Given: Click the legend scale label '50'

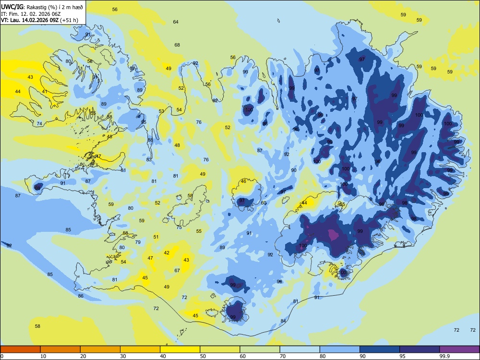Looking at the screenshot, I should tap(203, 356).
